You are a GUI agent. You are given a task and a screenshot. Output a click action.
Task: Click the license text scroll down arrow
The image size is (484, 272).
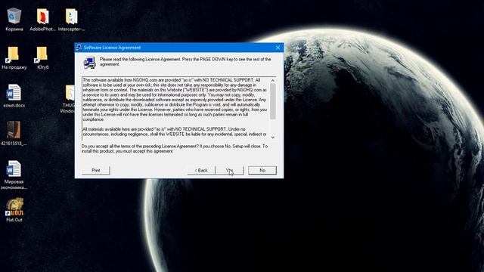(273, 138)
